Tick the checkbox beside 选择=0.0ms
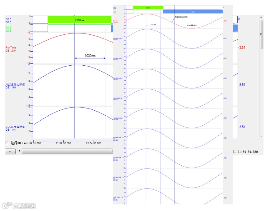Screen dimensions: 271x211 click(7, 143)
